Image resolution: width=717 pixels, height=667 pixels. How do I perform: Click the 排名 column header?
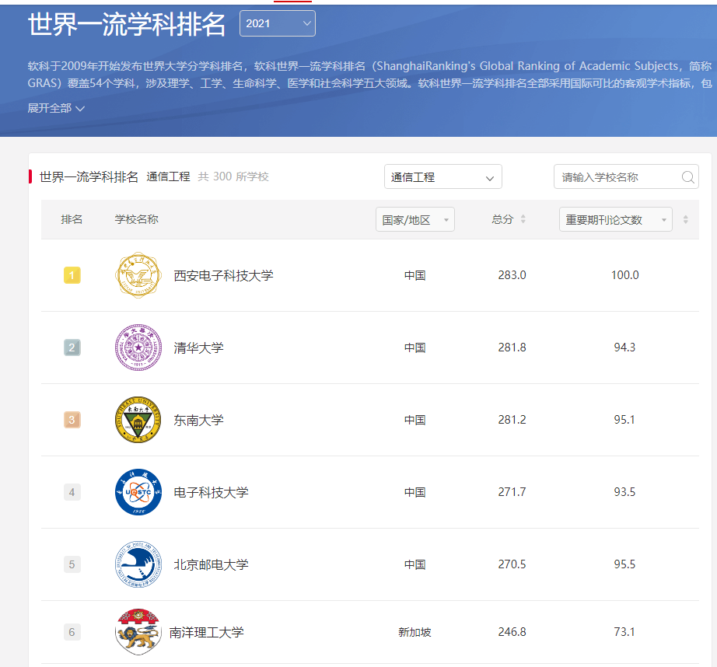coord(72,219)
